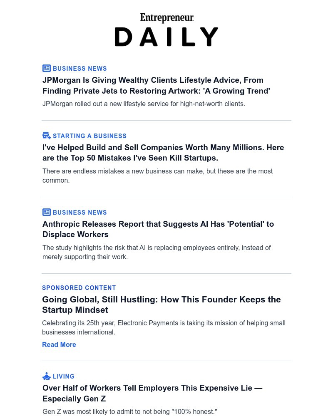Click the large DAILY masthead
The width and height of the screenshot is (333, 416).
(x=166, y=37)
